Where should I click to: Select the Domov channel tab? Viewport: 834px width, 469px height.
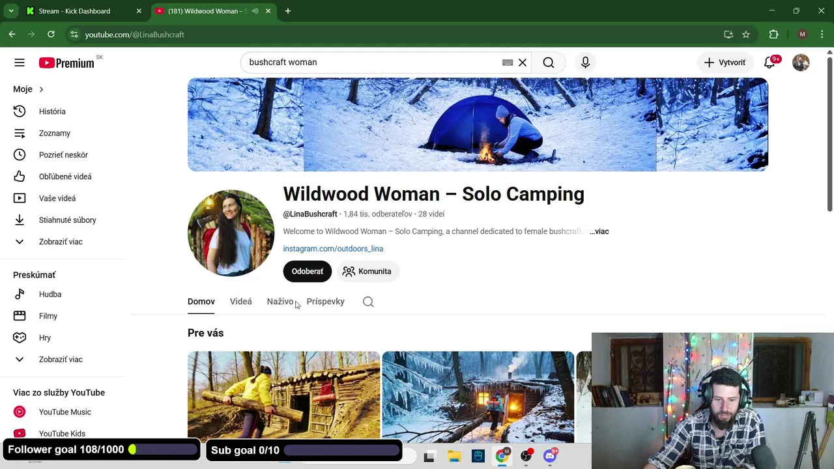(x=201, y=302)
